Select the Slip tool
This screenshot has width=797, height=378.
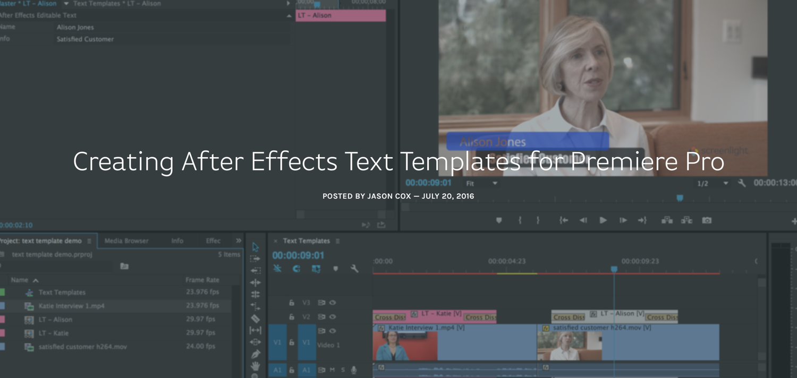(256, 330)
